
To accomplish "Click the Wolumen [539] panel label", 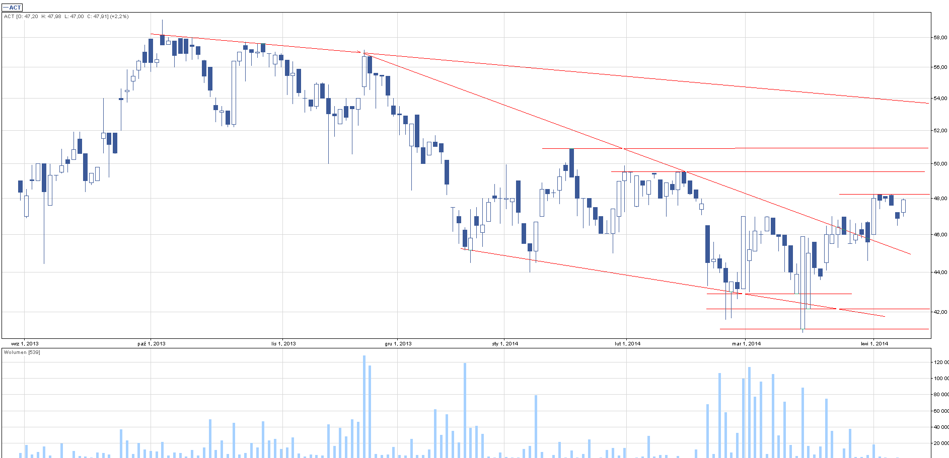I will (x=22, y=352).
